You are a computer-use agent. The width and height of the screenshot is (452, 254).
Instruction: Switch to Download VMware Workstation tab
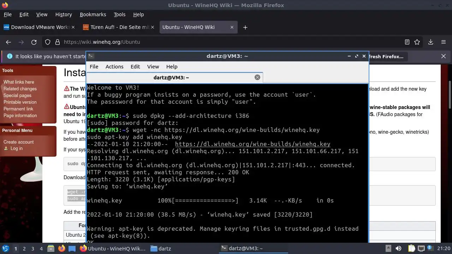(39, 27)
